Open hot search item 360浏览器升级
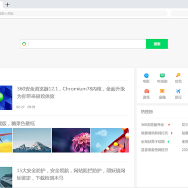 [x=152, y=125]
